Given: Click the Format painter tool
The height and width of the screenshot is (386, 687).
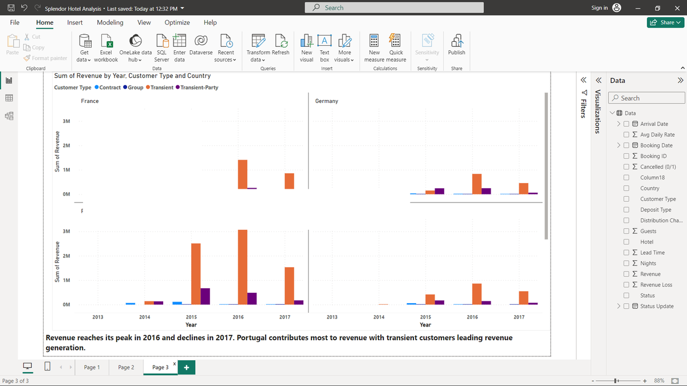Looking at the screenshot, I should coord(45,58).
